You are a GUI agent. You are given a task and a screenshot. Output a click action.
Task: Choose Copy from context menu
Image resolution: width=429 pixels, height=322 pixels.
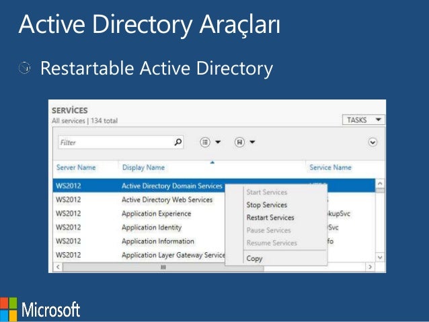click(x=254, y=258)
